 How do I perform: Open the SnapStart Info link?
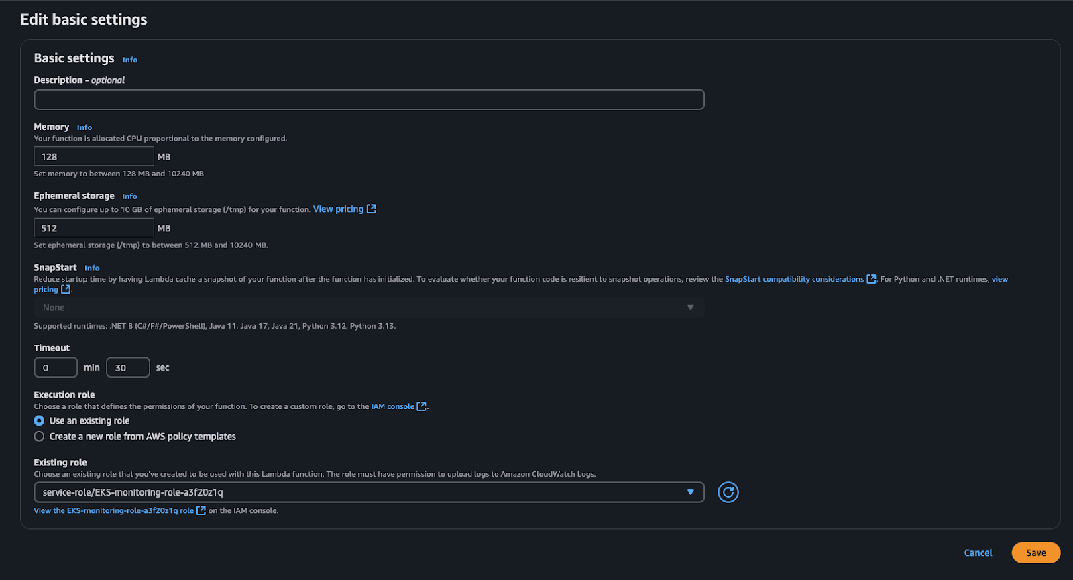click(92, 268)
